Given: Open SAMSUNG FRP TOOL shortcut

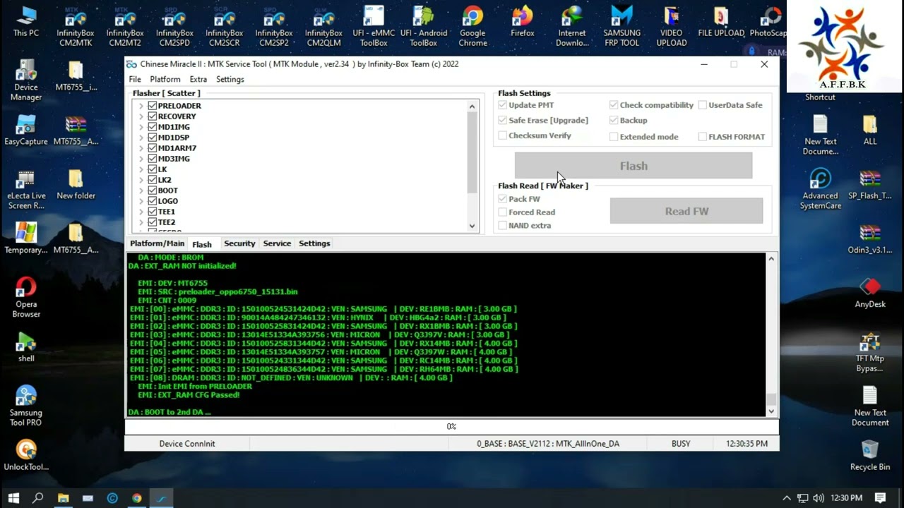Looking at the screenshot, I should point(621,27).
